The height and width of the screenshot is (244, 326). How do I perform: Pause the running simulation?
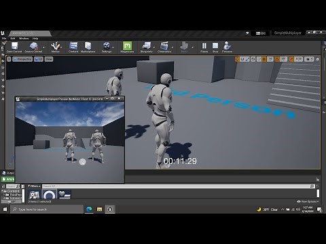(x=204, y=47)
